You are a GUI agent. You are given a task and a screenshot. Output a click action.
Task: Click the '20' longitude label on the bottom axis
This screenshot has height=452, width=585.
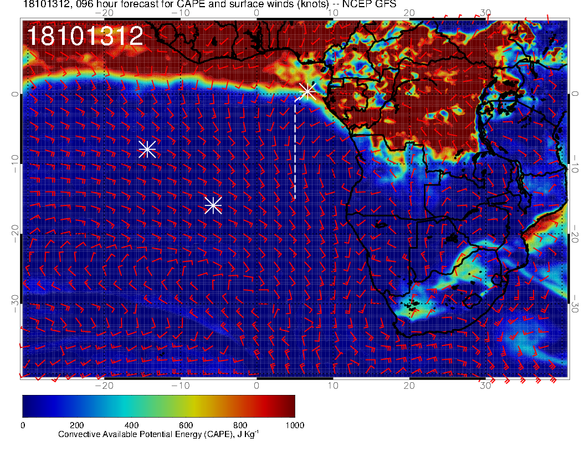[409, 386]
